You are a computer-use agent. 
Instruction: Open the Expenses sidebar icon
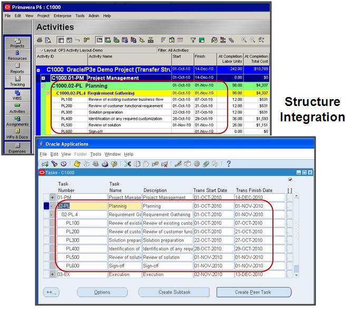point(17,148)
